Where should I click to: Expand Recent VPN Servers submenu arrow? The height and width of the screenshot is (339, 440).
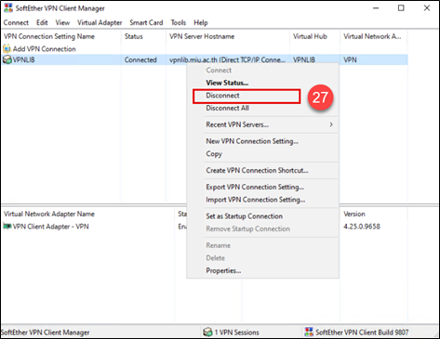click(x=331, y=124)
